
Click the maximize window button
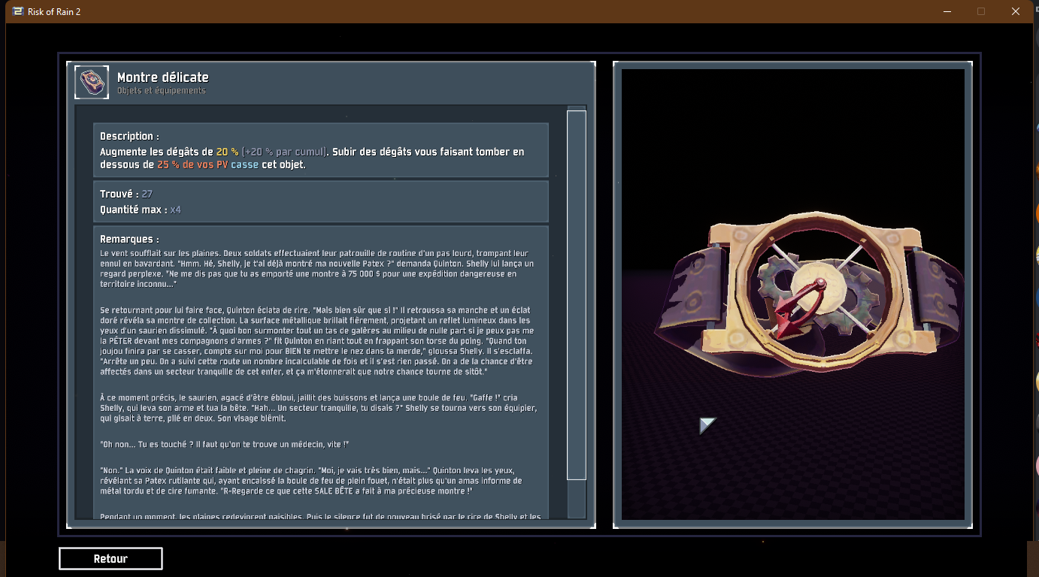[980, 11]
